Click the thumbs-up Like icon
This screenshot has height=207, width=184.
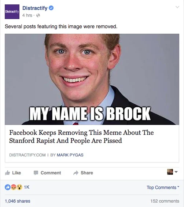[x=7, y=173]
